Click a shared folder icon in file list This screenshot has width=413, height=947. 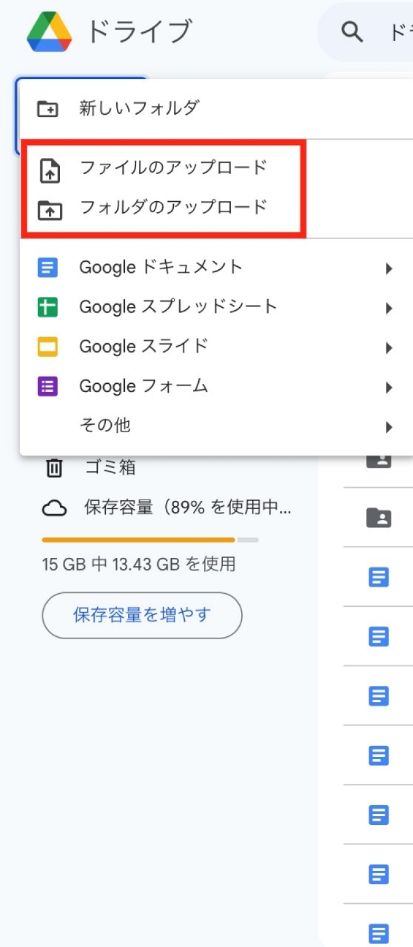pos(379,518)
